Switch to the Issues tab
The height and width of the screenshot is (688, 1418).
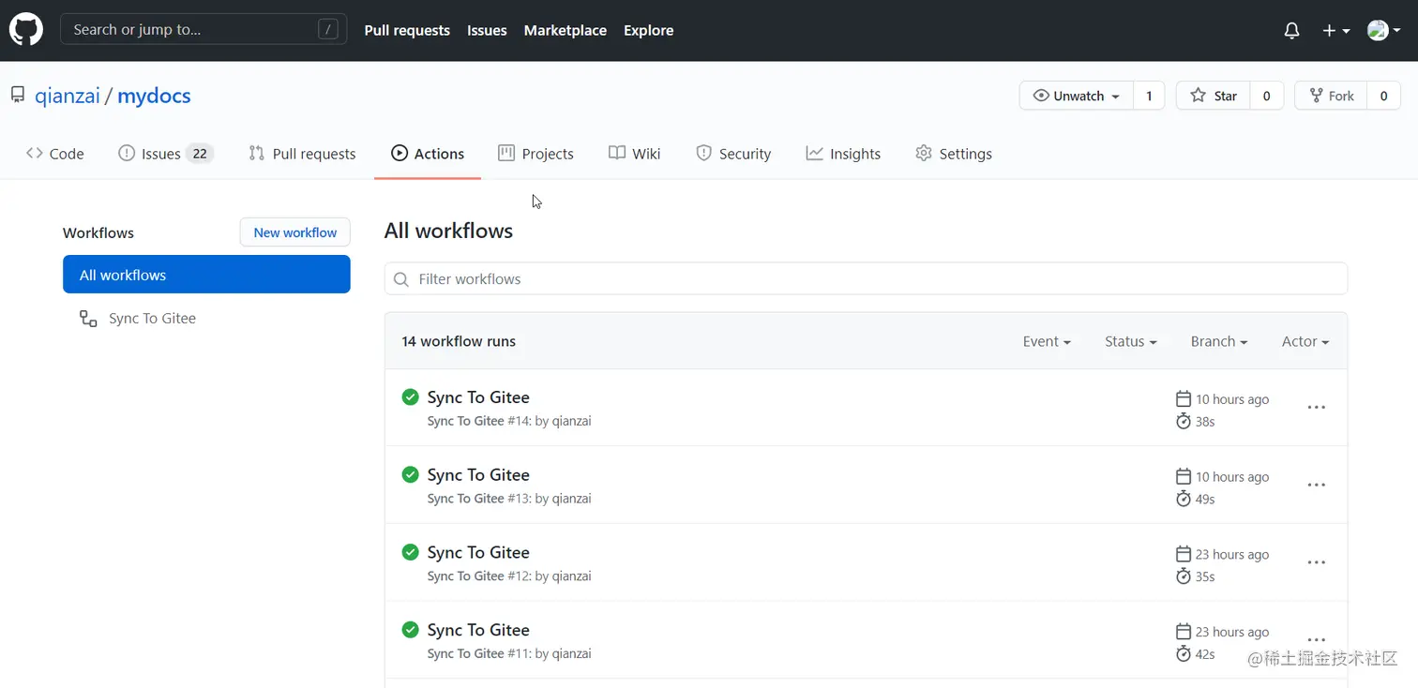(166, 154)
